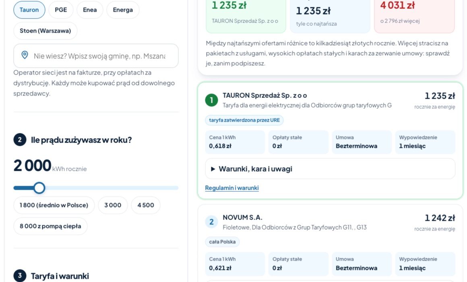Click the TAURON Sprzedaż Sp. z o o offer title
Screen dimensions: 467x282
(265, 95)
